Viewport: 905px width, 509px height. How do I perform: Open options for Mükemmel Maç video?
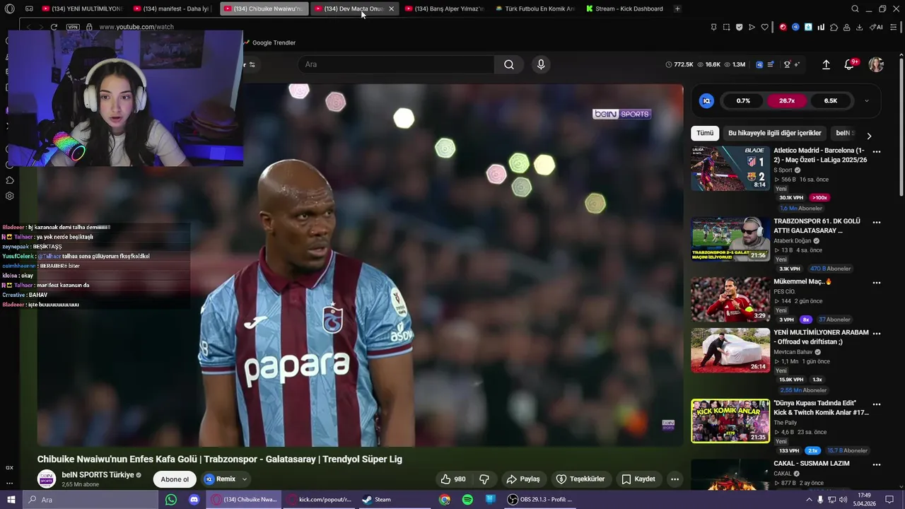pyautogui.click(x=877, y=283)
